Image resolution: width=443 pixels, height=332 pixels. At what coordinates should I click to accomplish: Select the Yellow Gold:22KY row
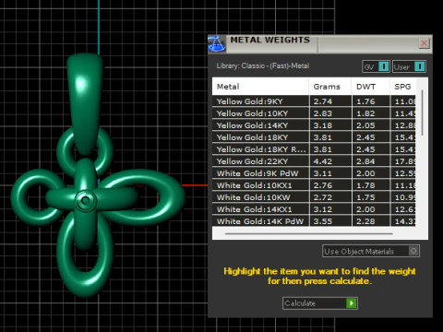point(314,161)
